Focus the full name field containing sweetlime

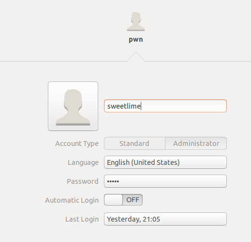pos(165,106)
